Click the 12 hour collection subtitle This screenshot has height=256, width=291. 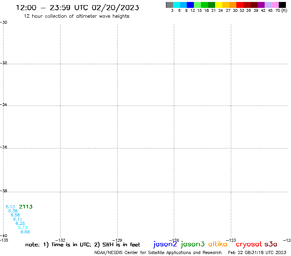pyautogui.click(x=76, y=16)
